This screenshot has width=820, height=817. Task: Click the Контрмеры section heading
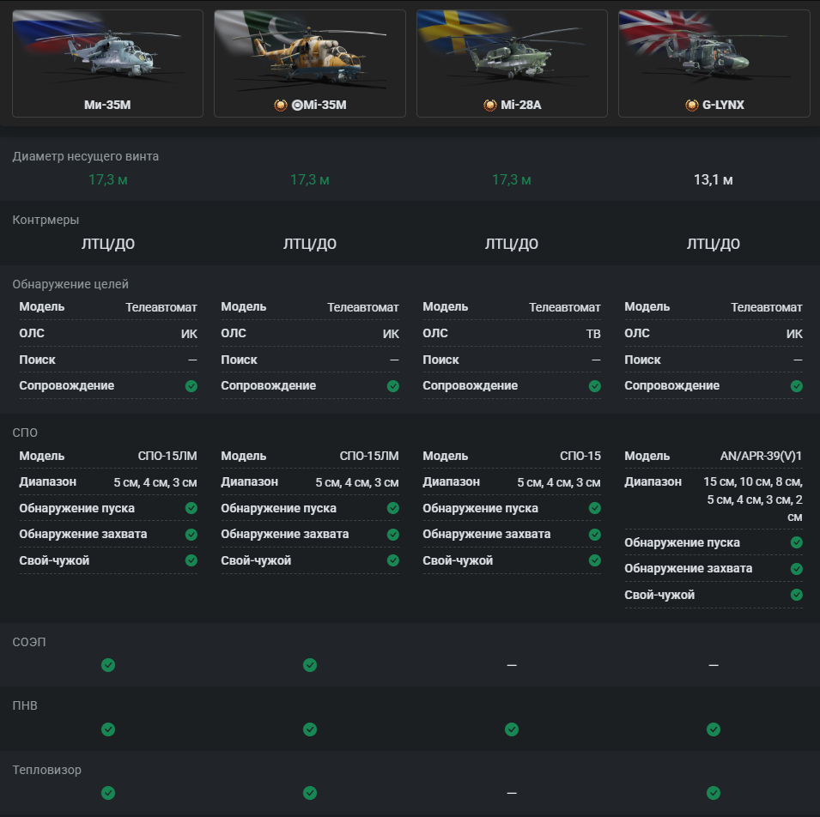click(46, 220)
